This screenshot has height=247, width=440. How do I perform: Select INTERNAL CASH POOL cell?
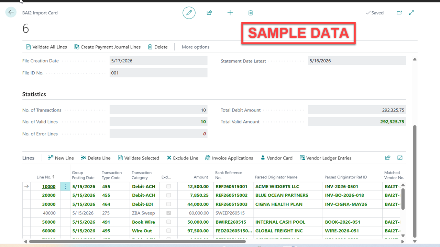click(x=287, y=222)
